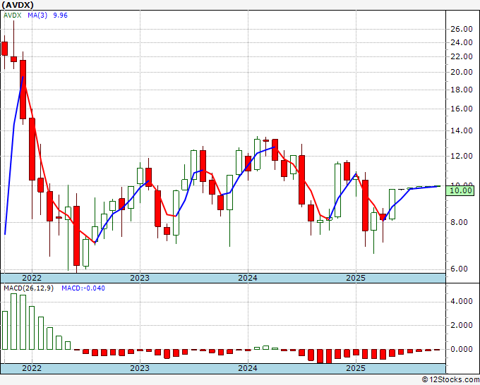This screenshot has height=385, width=480.
Task: Click 2025 on the MACD panel time axis
Action: 356,368
